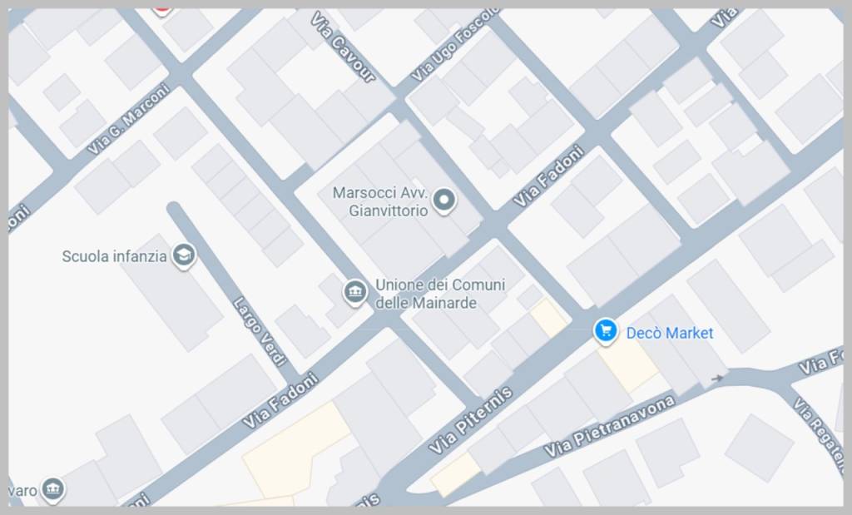Click the Scuola infanzia text label

click(114, 256)
